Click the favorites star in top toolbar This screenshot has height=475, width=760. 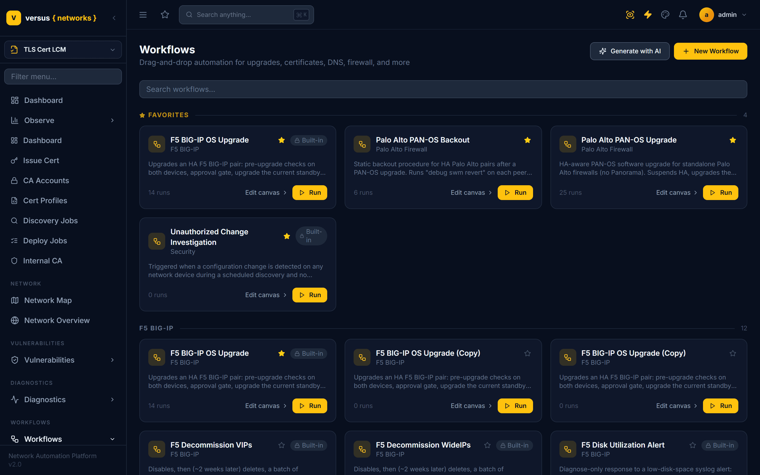pyautogui.click(x=165, y=15)
